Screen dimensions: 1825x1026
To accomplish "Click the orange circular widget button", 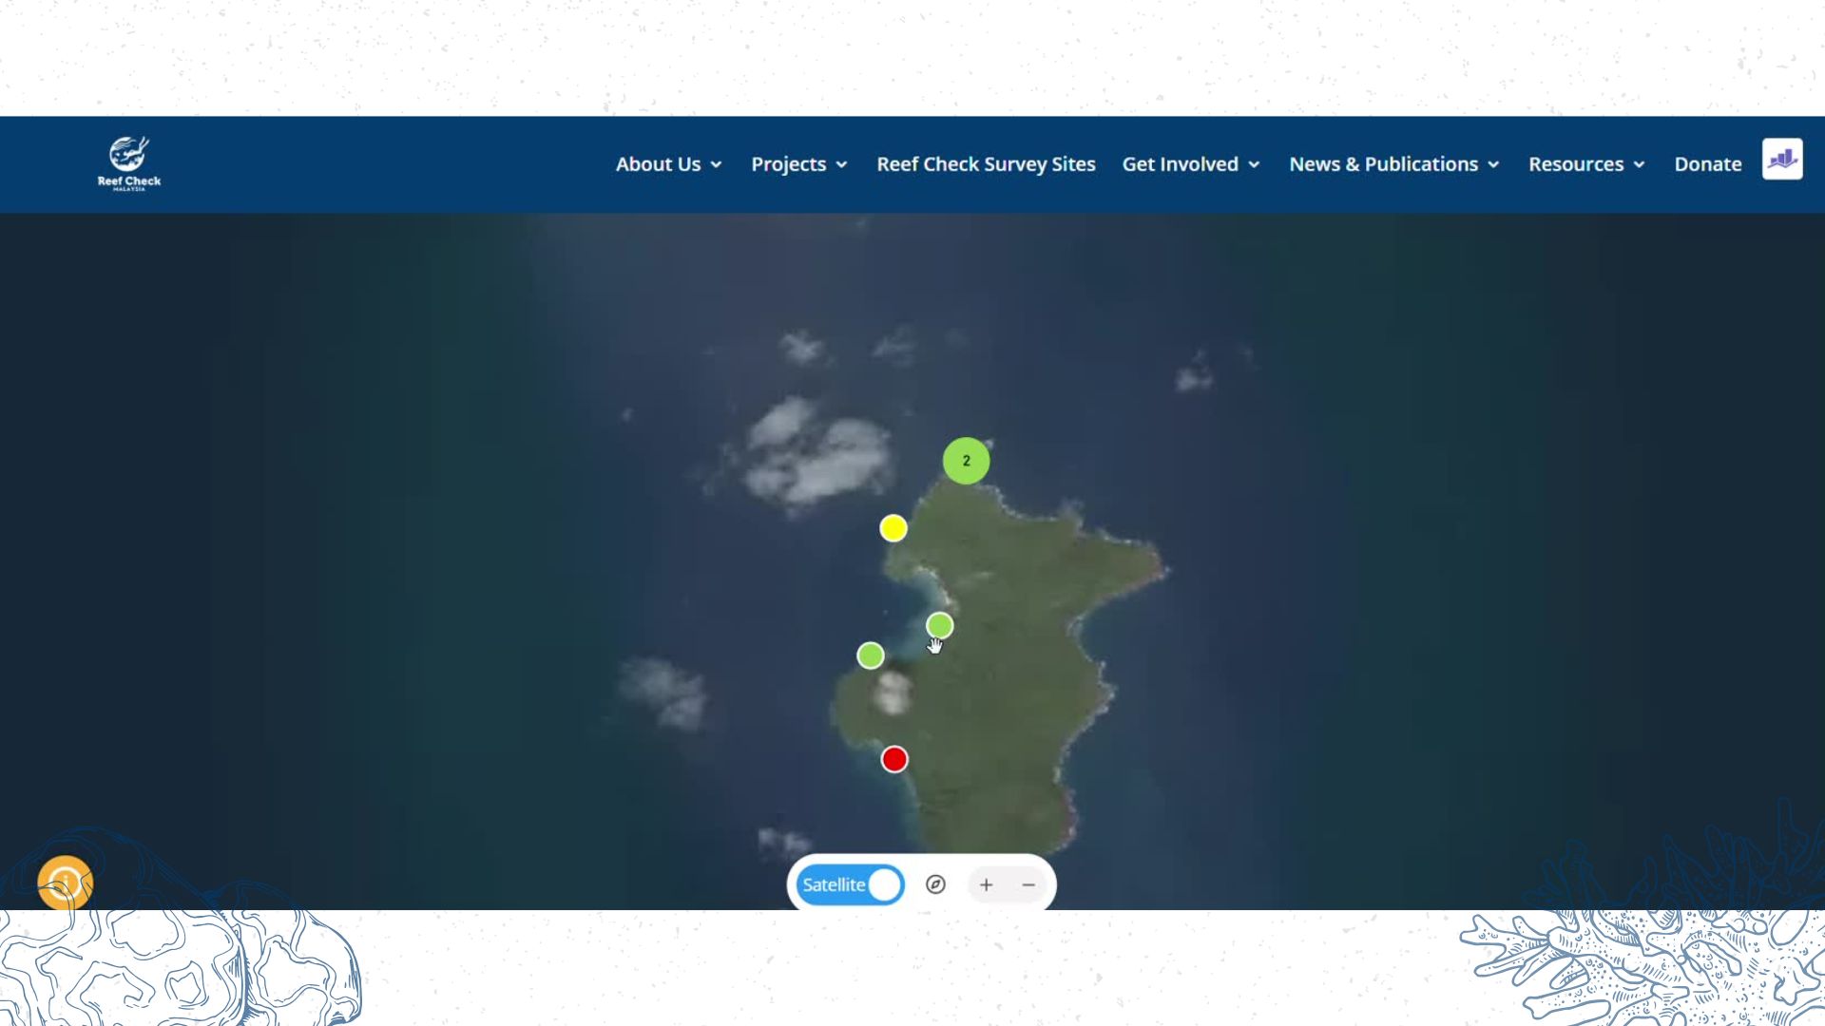I will coord(65,883).
